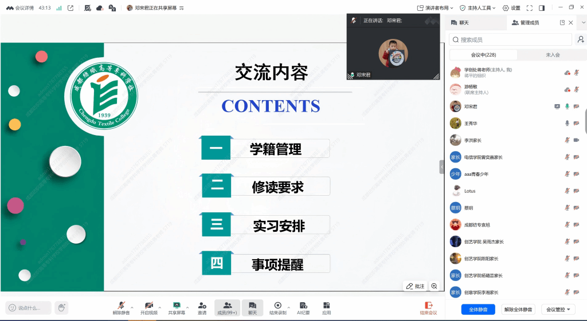This screenshot has height=321, width=587.
Task: Expand the 会议管控 dropdown
Action: coord(559,310)
